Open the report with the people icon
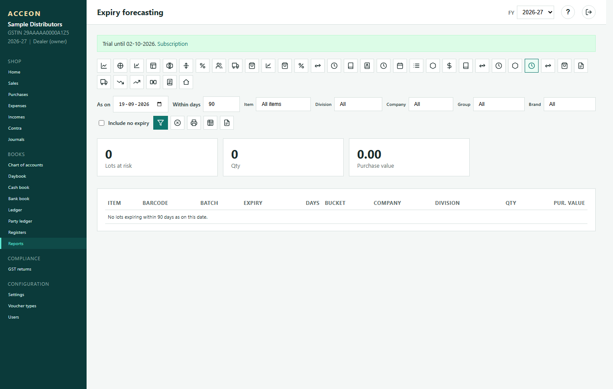Viewport: 613px width, 389px height. 219,66
